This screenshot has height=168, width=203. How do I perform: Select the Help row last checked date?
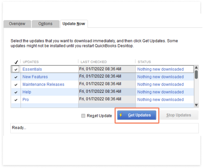(x=107, y=92)
